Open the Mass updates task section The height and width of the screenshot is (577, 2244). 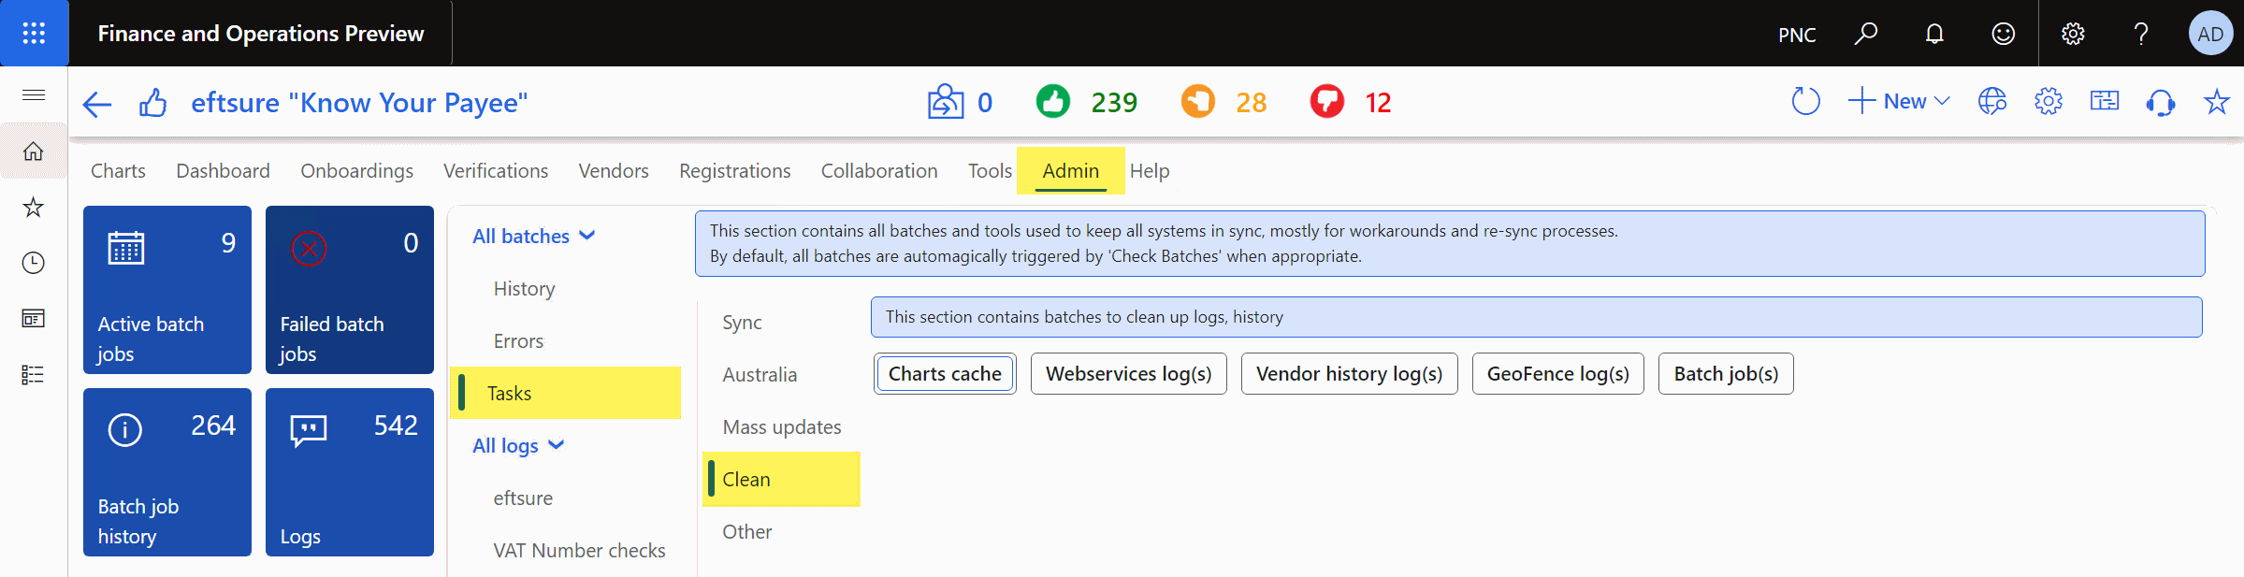(x=782, y=427)
